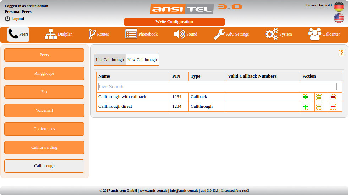
Task: Switch language with the German flag
Action: coord(339,7)
